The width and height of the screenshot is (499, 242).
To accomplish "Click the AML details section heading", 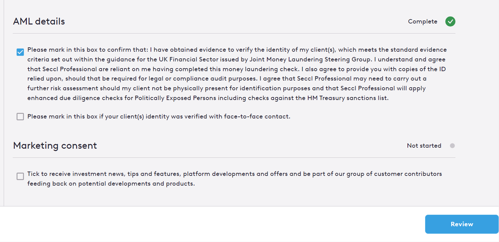I will coord(39,21).
